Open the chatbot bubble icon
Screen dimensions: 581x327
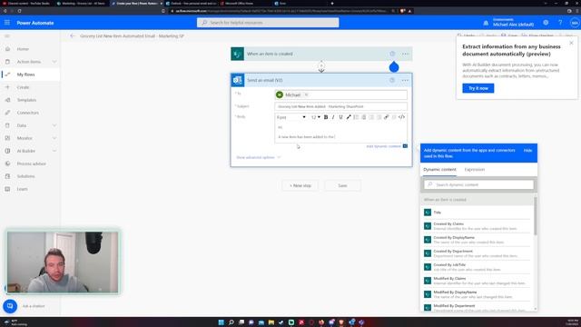(x=10, y=306)
